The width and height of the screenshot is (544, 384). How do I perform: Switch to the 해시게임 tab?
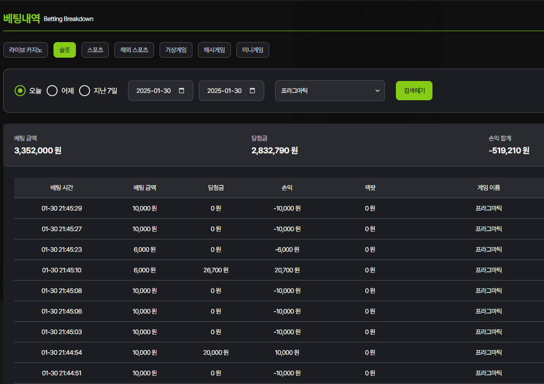(x=214, y=50)
